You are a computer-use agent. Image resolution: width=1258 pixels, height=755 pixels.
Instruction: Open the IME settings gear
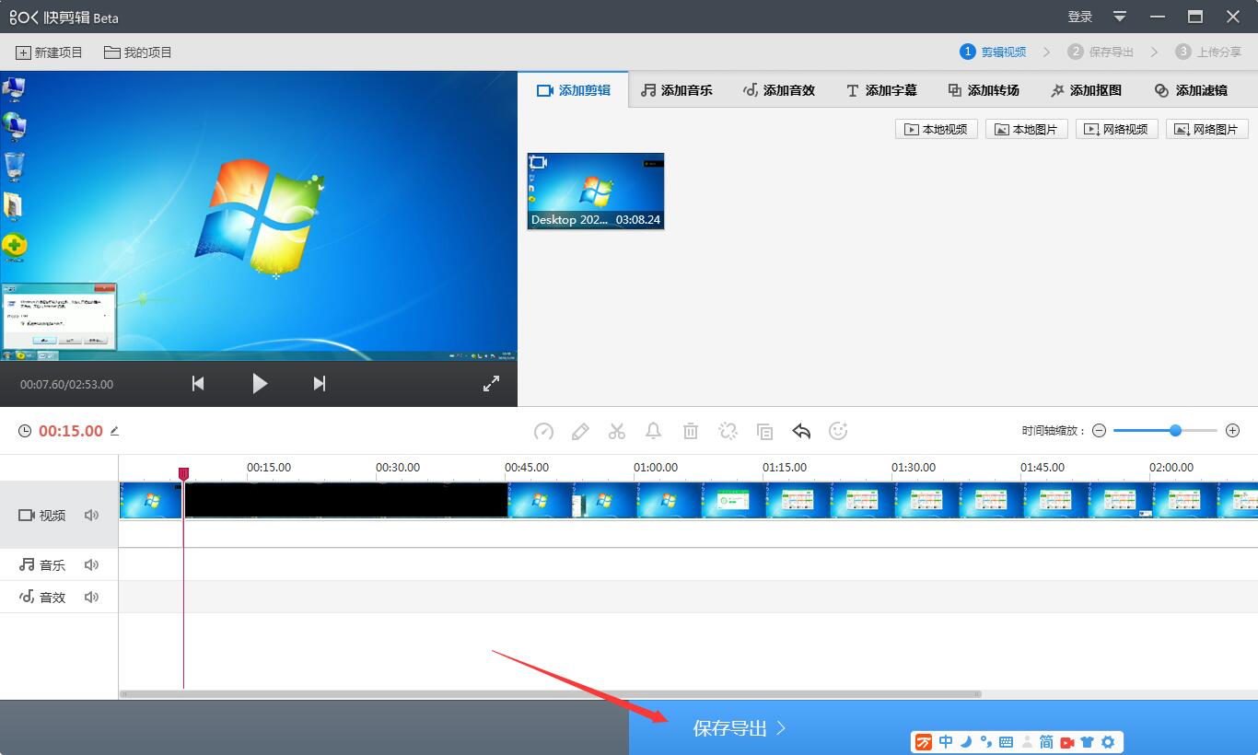[1108, 742]
